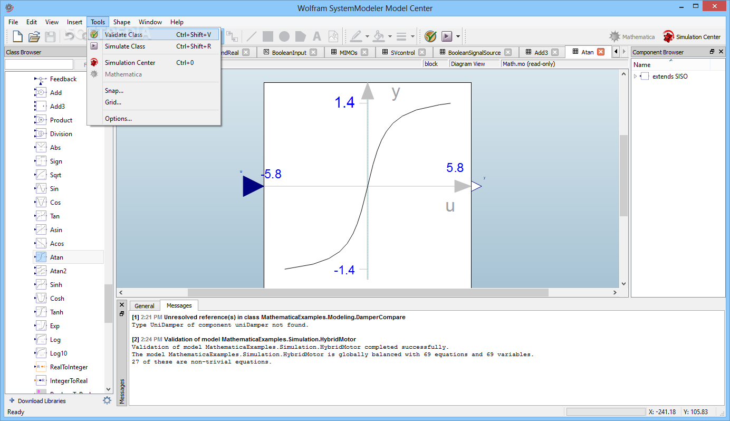Image resolution: width=730 pixels, height=421 pixels.
Task: Click the Name column header
Action: point(671,64)
